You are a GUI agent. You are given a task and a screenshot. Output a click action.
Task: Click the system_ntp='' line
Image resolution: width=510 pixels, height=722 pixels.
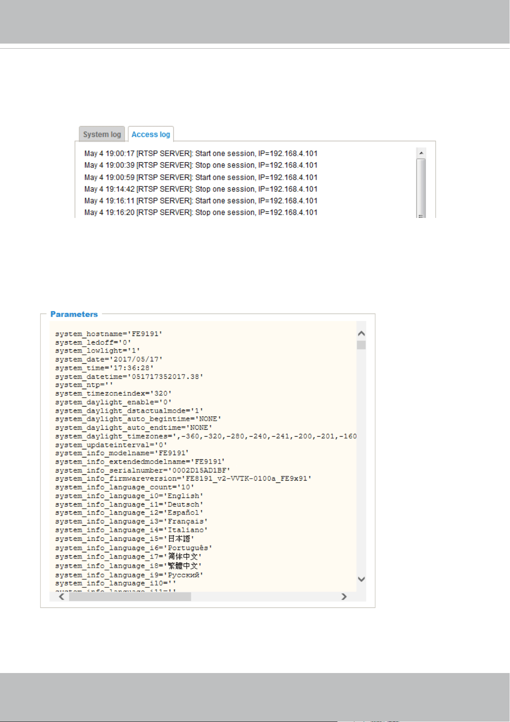(84, 385)
